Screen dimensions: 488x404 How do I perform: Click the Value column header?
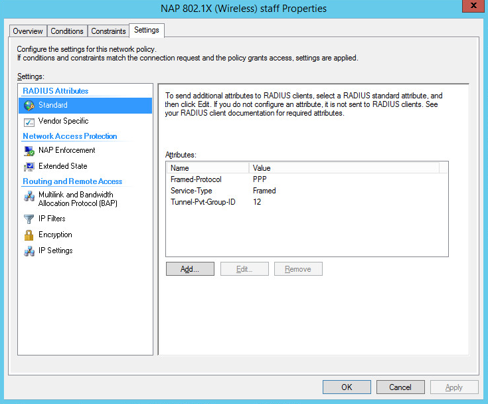[344, 168]
